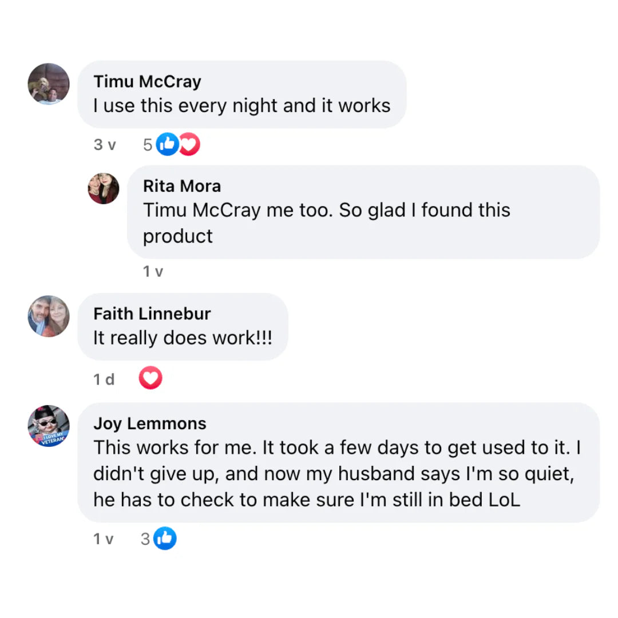Click the "1 d" timestamp under Faith's comment
This screenshot has width=618, height=618.
point(104,379)
